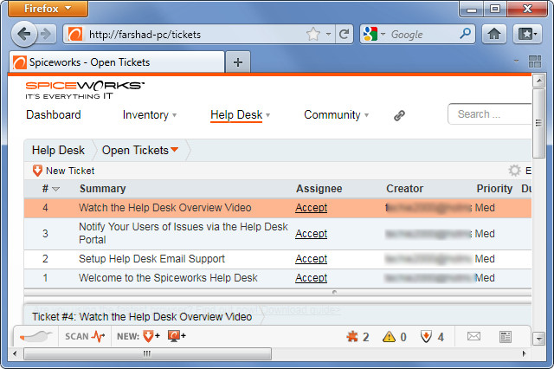Click the Ticket #4 detail heading
This screenshot has width=554, height=369.
click(x=142, y=317)
